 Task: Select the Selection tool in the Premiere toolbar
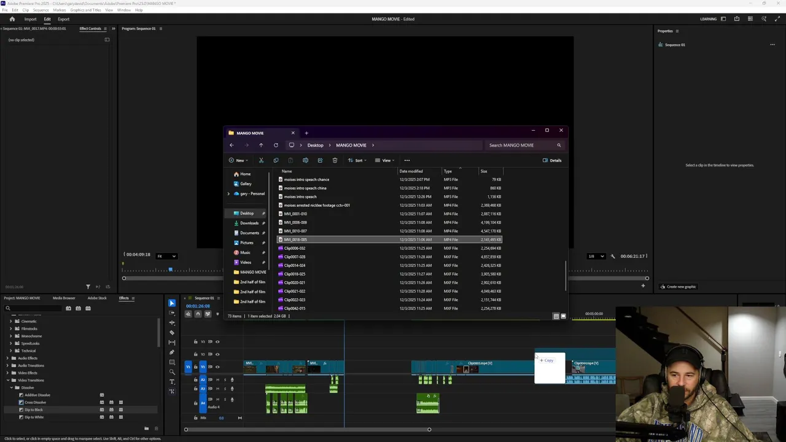tap(172, 303)
